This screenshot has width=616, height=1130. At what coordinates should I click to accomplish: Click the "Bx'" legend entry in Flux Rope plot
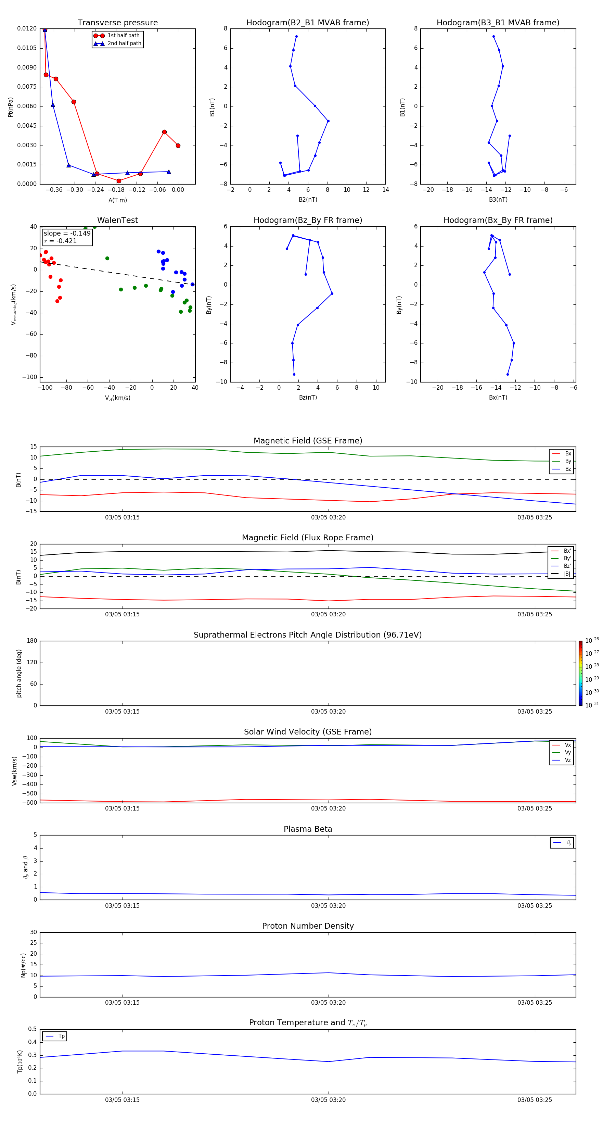coord(561,551)
